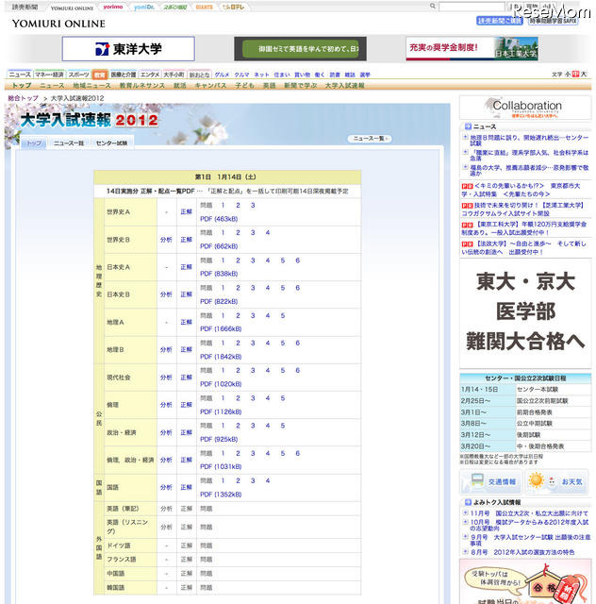Open 正解 link for 地理A

tap(187, 322)
